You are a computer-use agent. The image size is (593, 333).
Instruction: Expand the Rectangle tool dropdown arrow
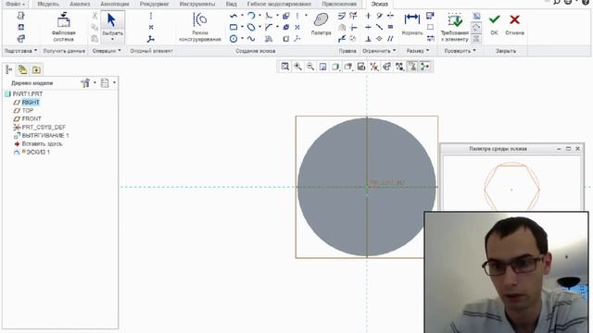coord(242,27)
